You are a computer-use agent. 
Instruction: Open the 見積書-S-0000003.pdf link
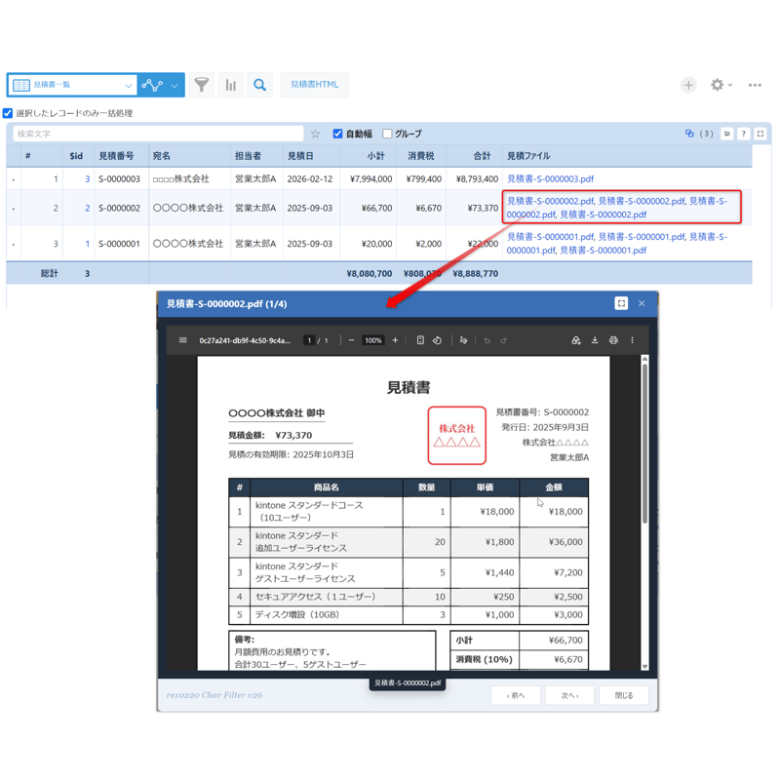(550, 178)
